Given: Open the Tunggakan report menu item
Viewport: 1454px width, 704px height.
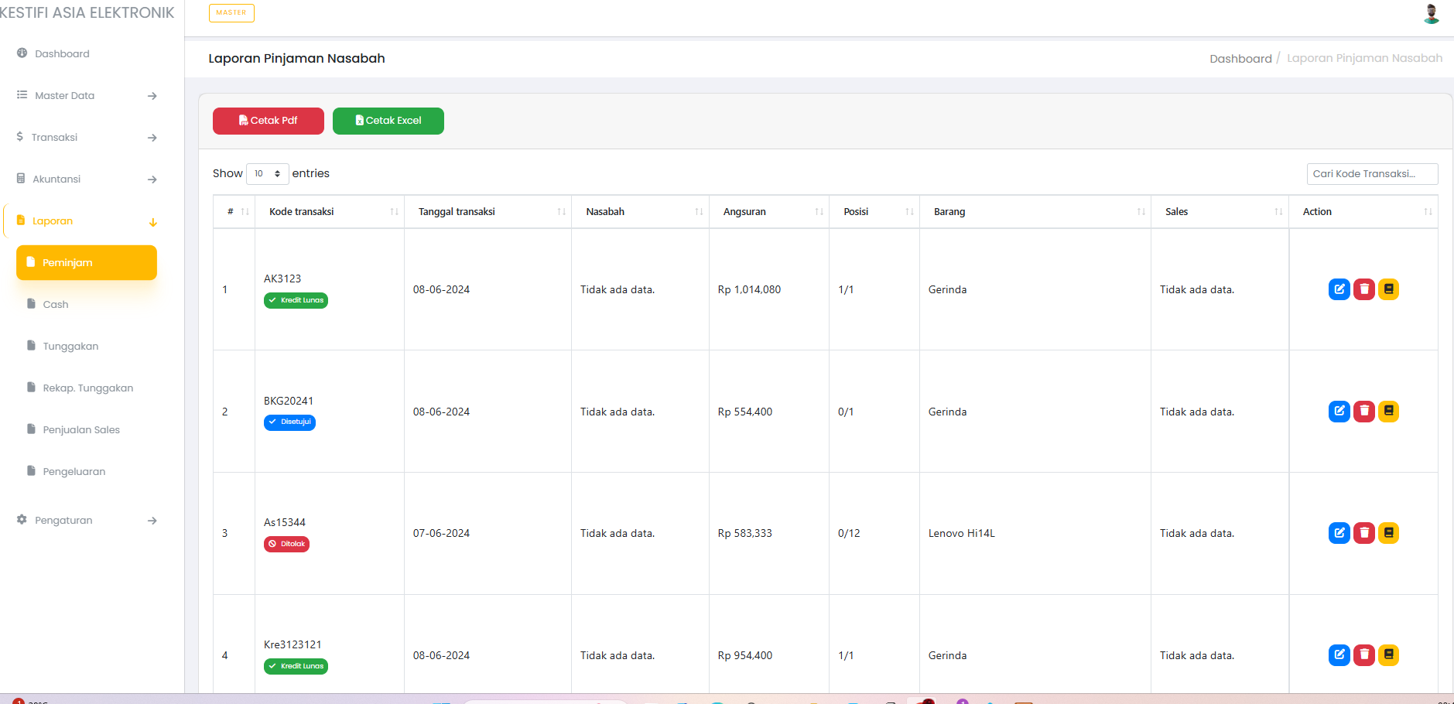Looking at the screenshot, I should tap(70, 347).
